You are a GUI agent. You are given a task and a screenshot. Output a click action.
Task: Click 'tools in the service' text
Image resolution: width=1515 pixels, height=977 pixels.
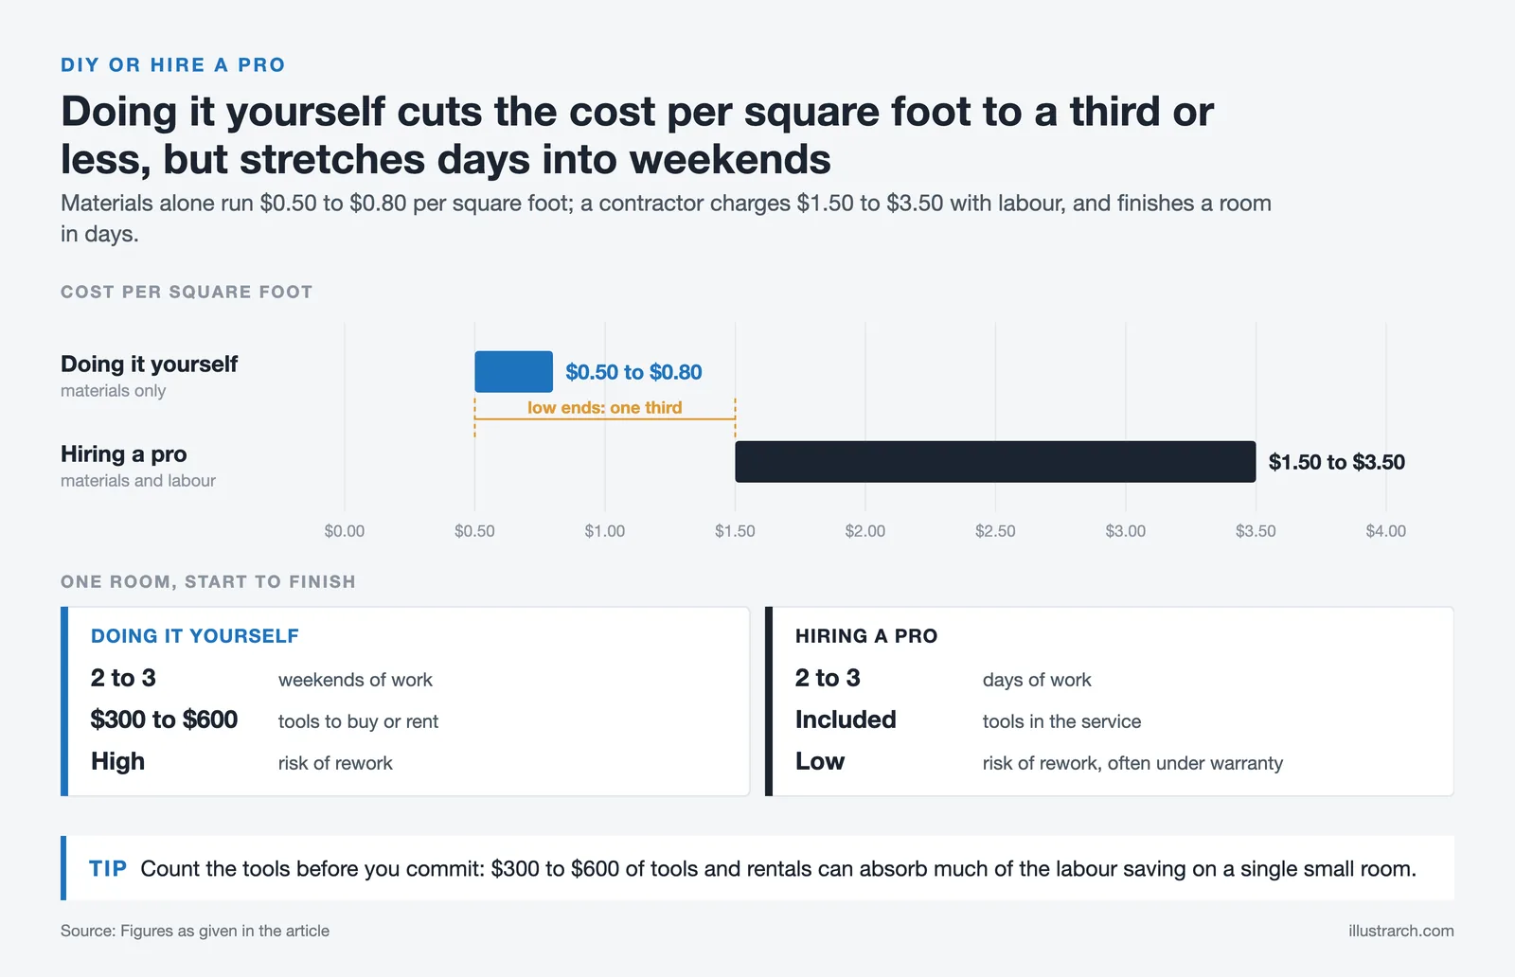click(1061, 721)
